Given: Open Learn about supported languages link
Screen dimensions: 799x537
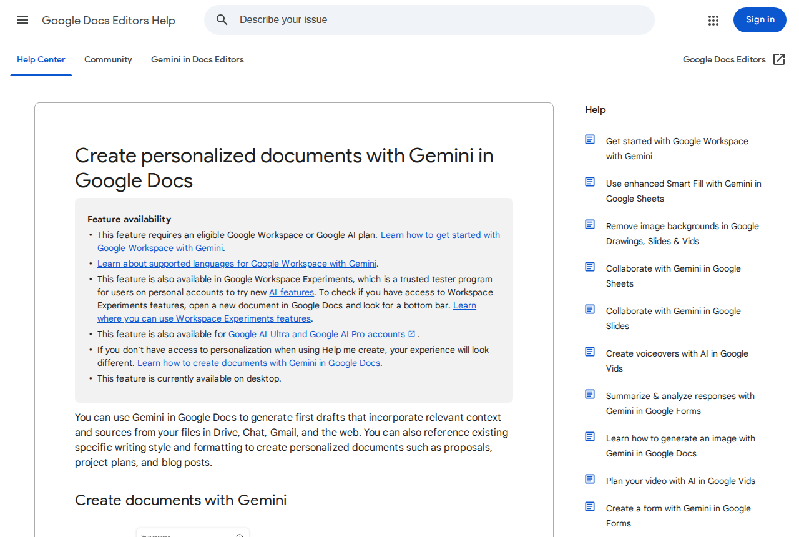Looking at the screenshot, I should click(x=237, y=264).
